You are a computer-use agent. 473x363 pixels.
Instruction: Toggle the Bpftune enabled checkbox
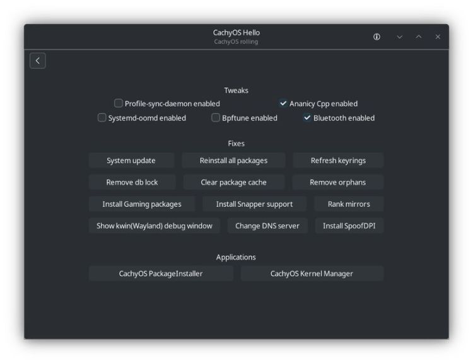(x=216, y=118)
